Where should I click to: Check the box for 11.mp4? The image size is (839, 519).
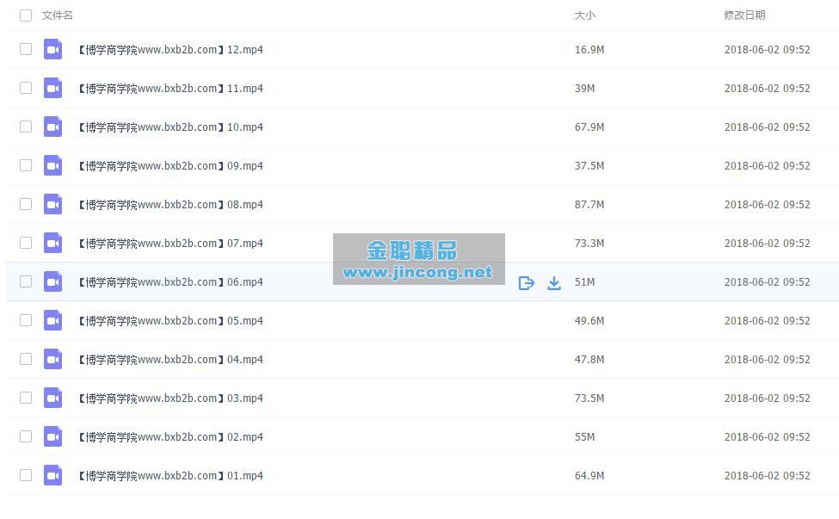point(26,88)
